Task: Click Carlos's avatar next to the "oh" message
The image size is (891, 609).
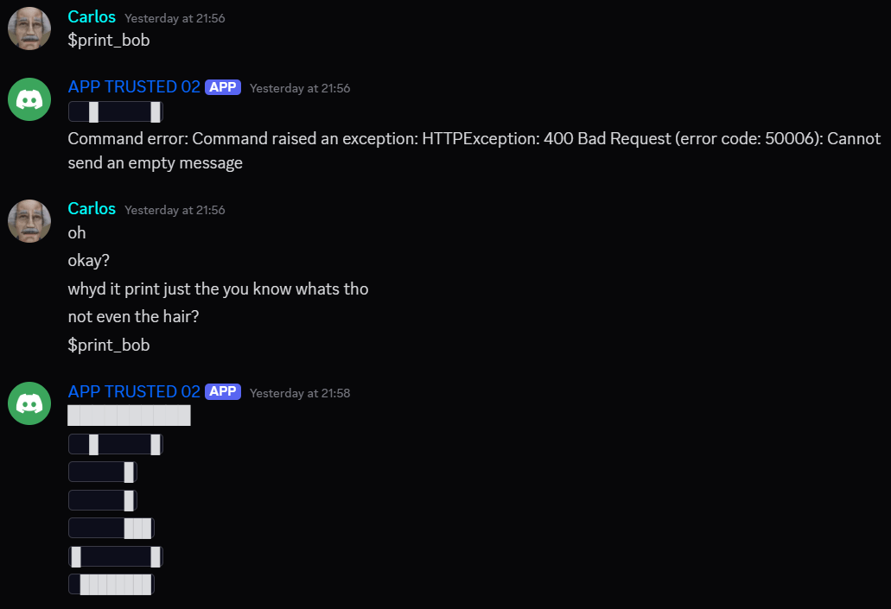Action: [29, 220]
